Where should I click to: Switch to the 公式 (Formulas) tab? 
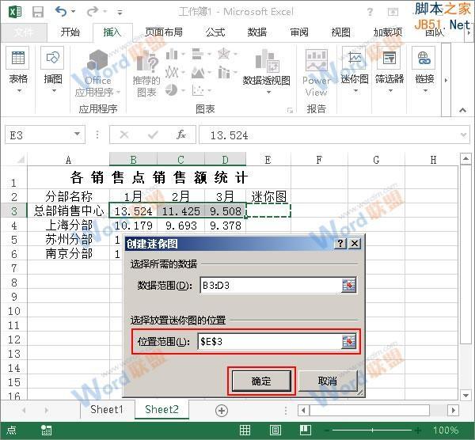215,32
